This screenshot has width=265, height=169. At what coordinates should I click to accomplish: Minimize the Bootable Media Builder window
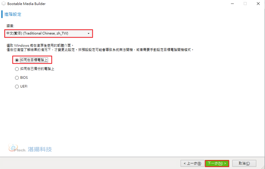click(x=232, y=4)
